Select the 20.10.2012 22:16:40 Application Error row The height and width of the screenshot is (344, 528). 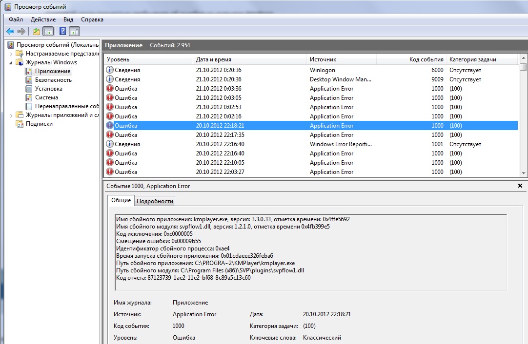[x=311, y=153]
